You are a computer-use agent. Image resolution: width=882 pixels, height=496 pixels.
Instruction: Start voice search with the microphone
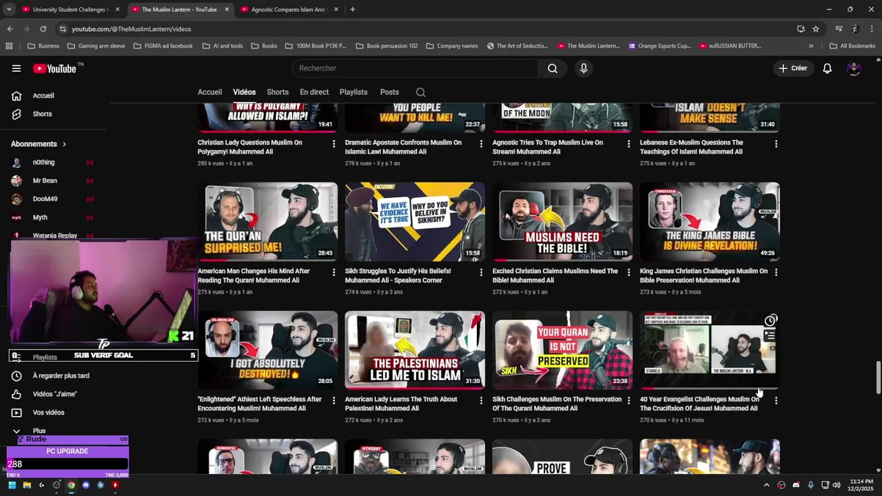tap(584, 68)
